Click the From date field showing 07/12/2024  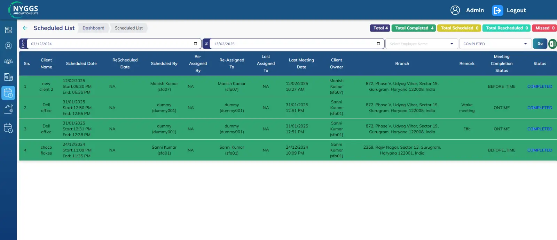pyautogui.click(x=111, y=44)
